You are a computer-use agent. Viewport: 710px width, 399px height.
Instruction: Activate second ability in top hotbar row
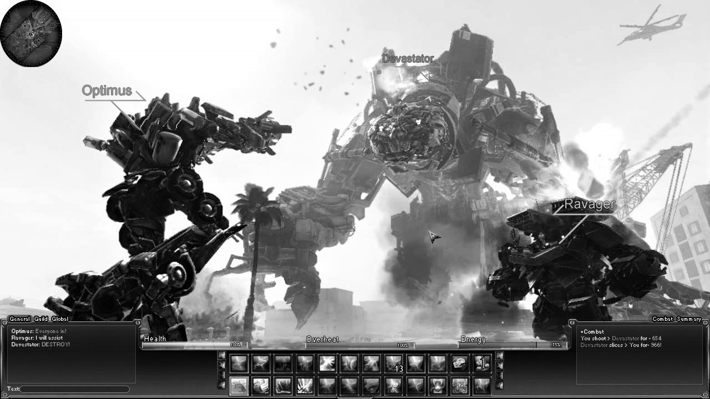coord(261,364)
